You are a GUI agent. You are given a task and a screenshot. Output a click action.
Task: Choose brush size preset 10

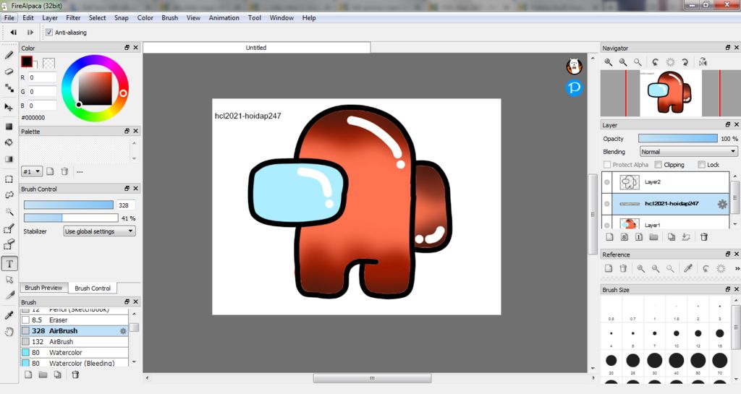[677, 335]
